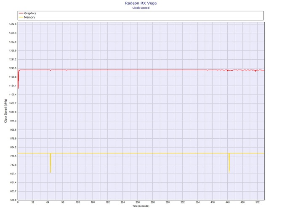Click the 560.0 y-axis value

[x=13, y=200]
